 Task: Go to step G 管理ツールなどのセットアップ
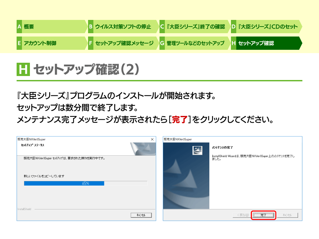click(195, 43)
